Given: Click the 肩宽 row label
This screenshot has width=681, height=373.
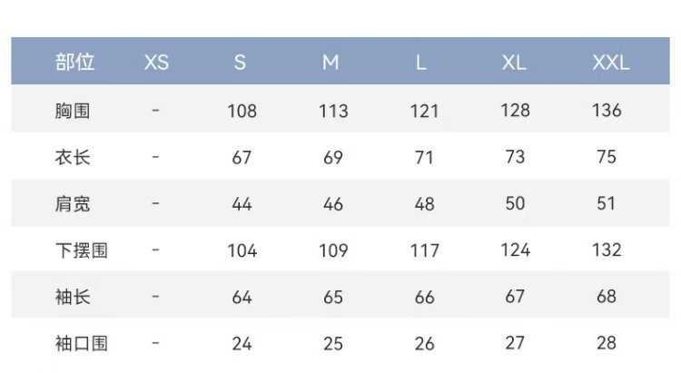Looking at the screenshot, I should click(x=73, y=203).
